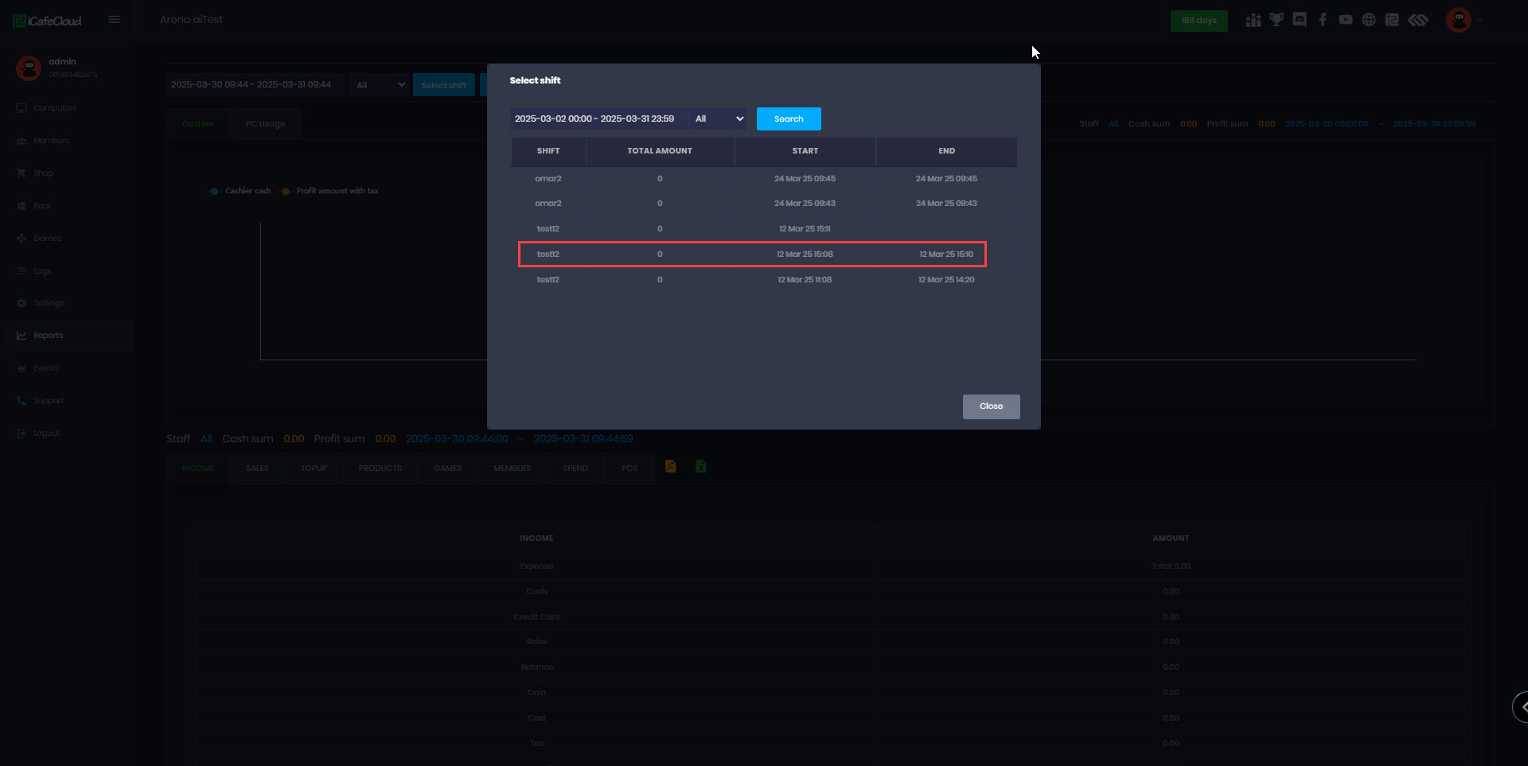Open the All staff dropdown in dialog
The image size is (1528, 766).
(719, 119)
